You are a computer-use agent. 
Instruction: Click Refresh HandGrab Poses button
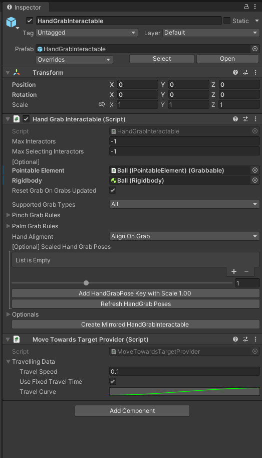[136, 304]
